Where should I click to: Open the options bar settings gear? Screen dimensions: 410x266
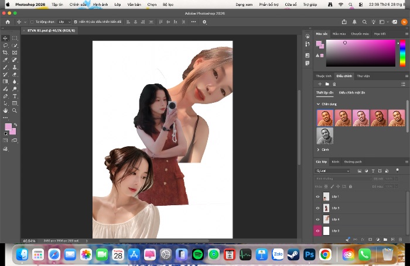(204, 22)
